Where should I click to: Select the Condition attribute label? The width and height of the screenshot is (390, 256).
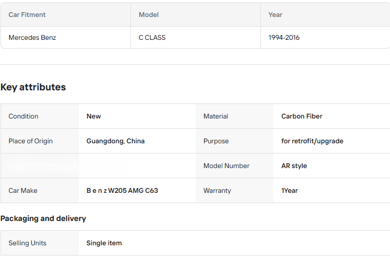(23, 116)
